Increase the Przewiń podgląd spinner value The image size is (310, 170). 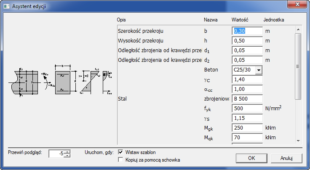pyautogui.click(x=67, y=152)
